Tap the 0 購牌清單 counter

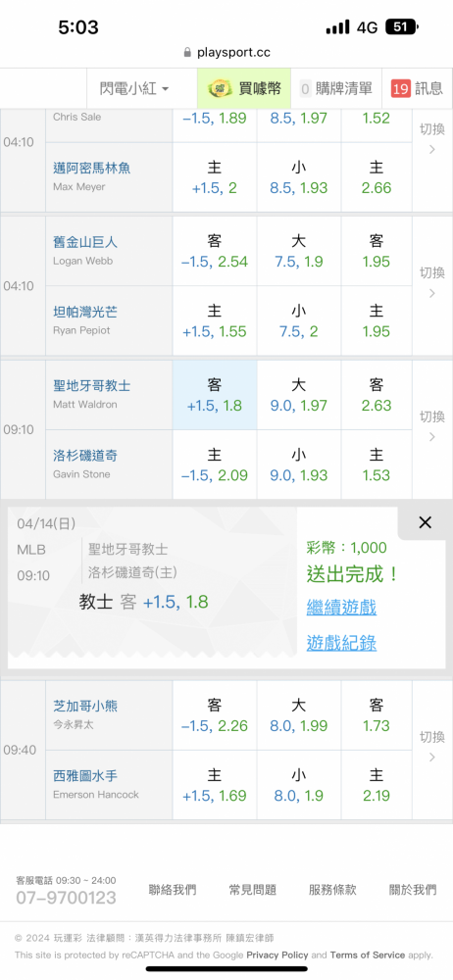point(336,89)
